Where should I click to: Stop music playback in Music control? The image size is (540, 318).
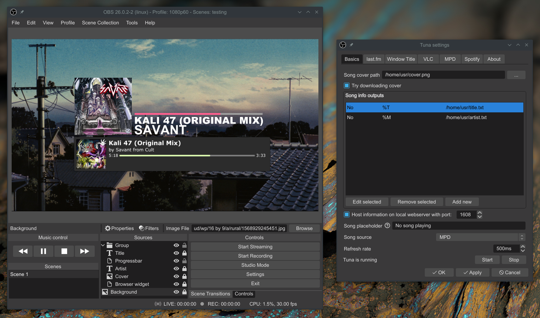(64, 251)
